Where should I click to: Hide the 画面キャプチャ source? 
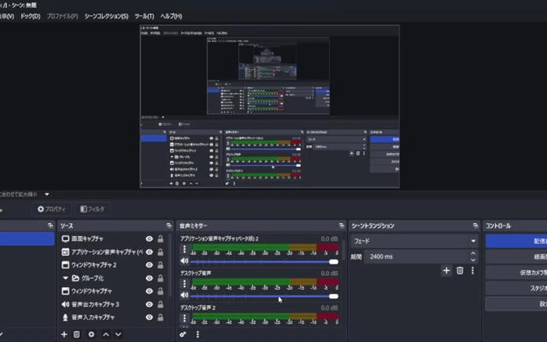149,239
